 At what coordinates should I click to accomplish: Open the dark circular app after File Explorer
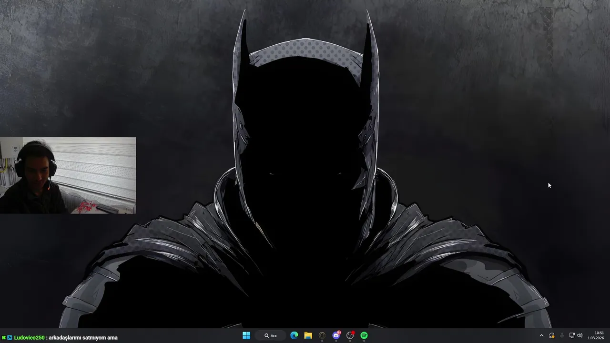coord(322,335)
